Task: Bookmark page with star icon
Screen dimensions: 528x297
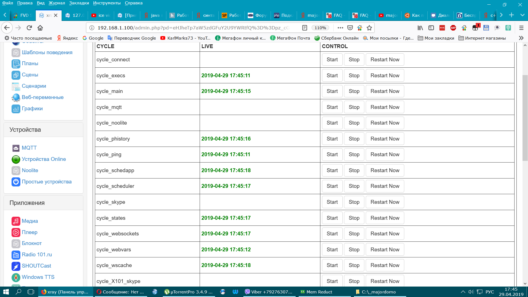Action: [369, 28]
